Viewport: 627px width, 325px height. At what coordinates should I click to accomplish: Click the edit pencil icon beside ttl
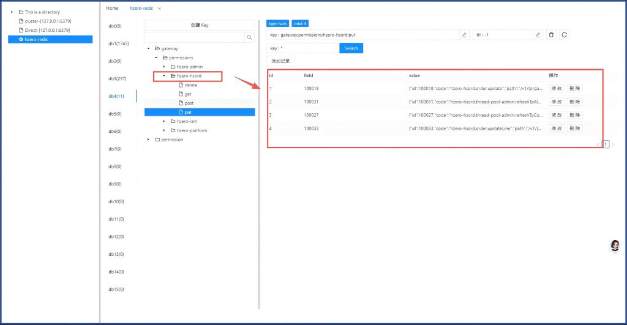538,35
